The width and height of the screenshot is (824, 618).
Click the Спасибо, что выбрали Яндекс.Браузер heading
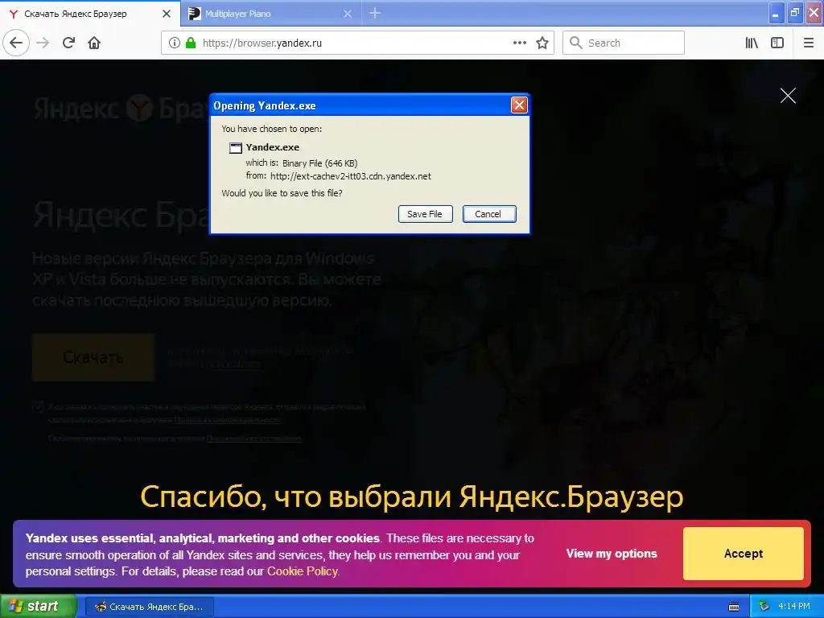point(412,497)
